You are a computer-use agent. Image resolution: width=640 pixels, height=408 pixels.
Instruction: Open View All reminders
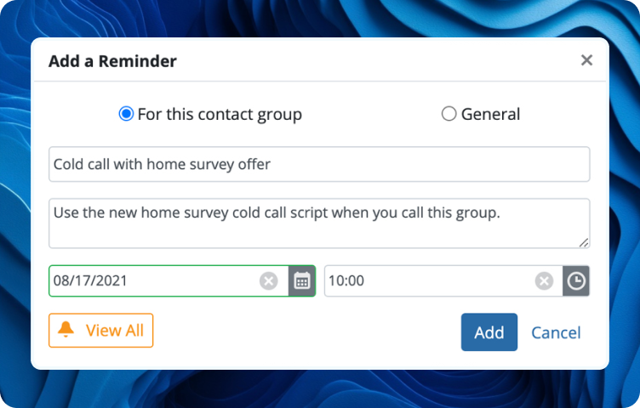(114, 331)
